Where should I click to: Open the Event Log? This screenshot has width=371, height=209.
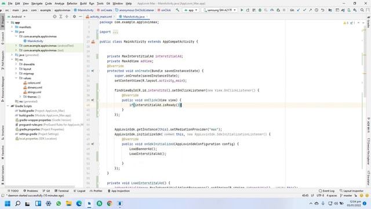coord(326,191)
